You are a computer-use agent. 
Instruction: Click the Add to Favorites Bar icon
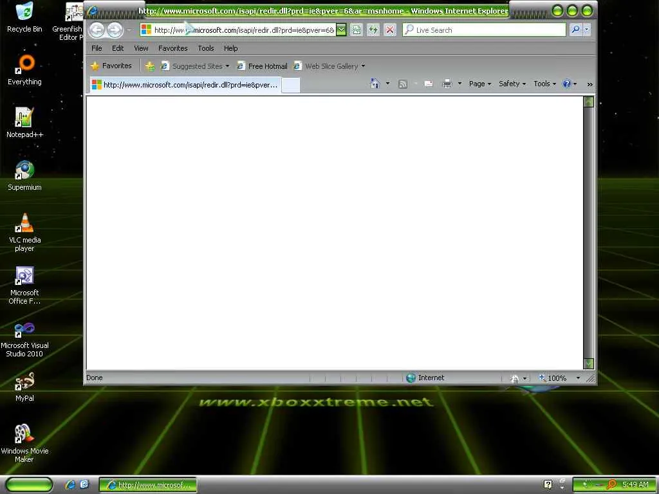pyautogui.click(x=150, y=66)
